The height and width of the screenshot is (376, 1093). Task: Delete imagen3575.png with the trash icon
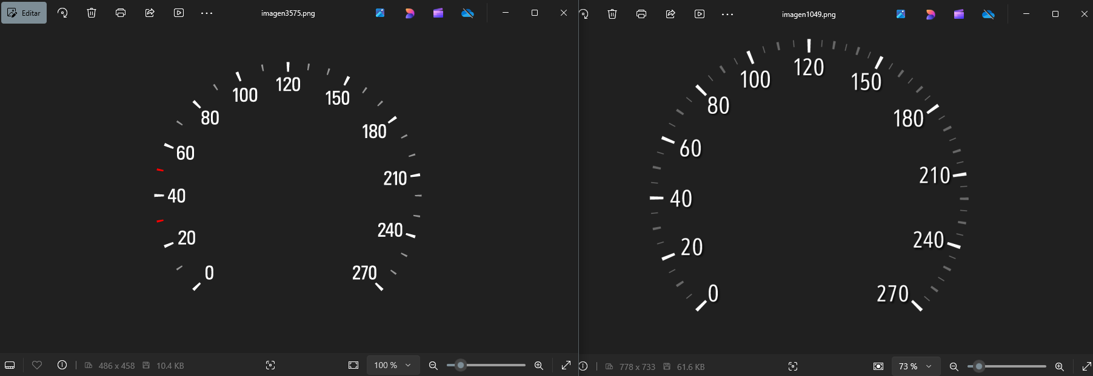point(92,13)
